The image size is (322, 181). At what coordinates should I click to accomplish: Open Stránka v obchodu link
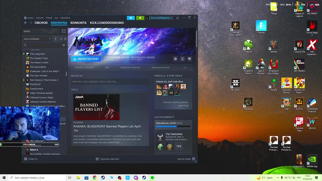[84, 67]
